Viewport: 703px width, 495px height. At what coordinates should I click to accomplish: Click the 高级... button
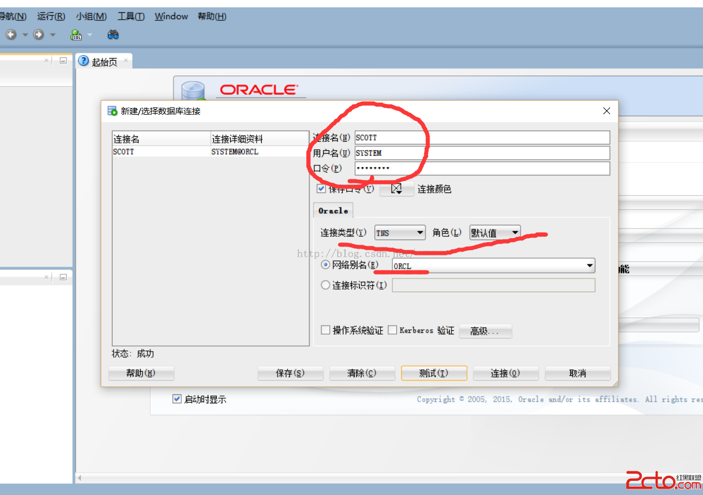[x=486, y=331]
